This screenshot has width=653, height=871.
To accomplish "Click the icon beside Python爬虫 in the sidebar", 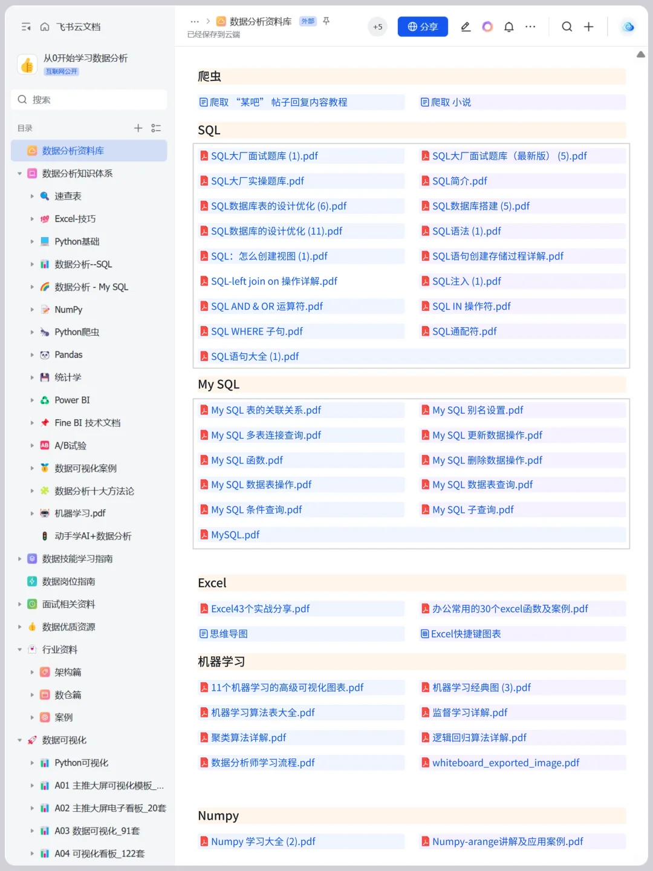I will point(45,332).
